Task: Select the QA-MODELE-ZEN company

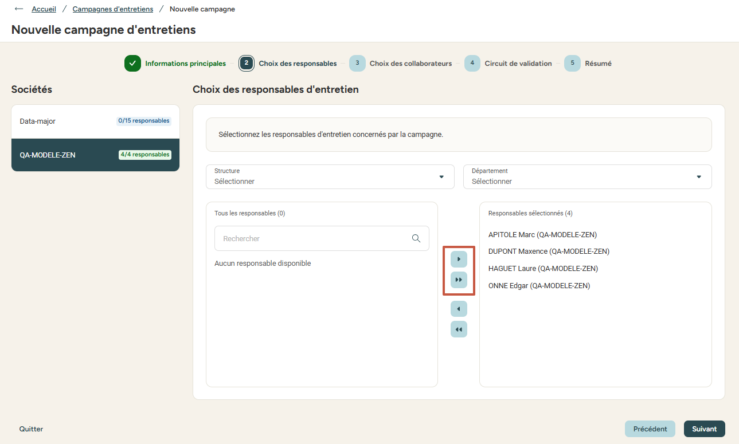Action: (x=95, y=155)
